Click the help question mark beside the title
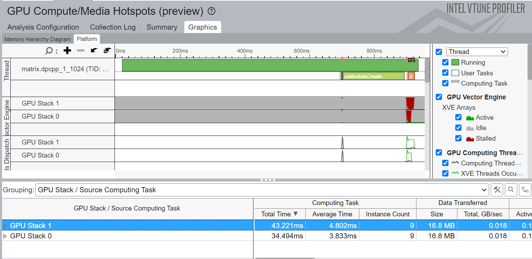Viewport: 532px width, 259px height. 212,11
